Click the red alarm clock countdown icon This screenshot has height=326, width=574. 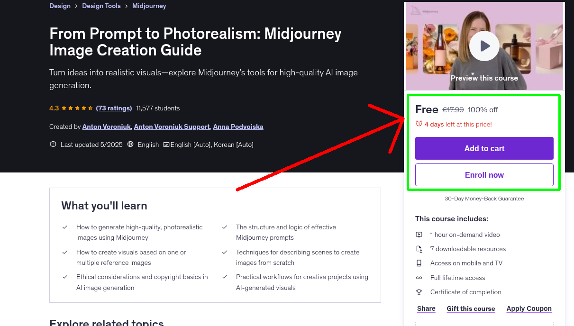[x=419, y=123]
